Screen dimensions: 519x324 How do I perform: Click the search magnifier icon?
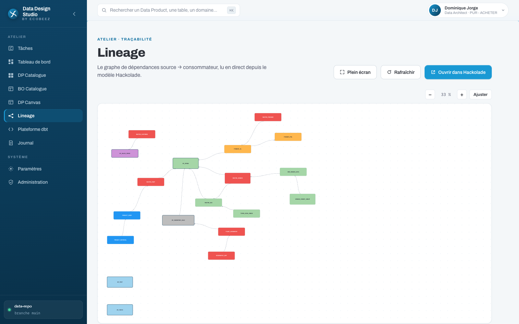(x=104, y=10)
